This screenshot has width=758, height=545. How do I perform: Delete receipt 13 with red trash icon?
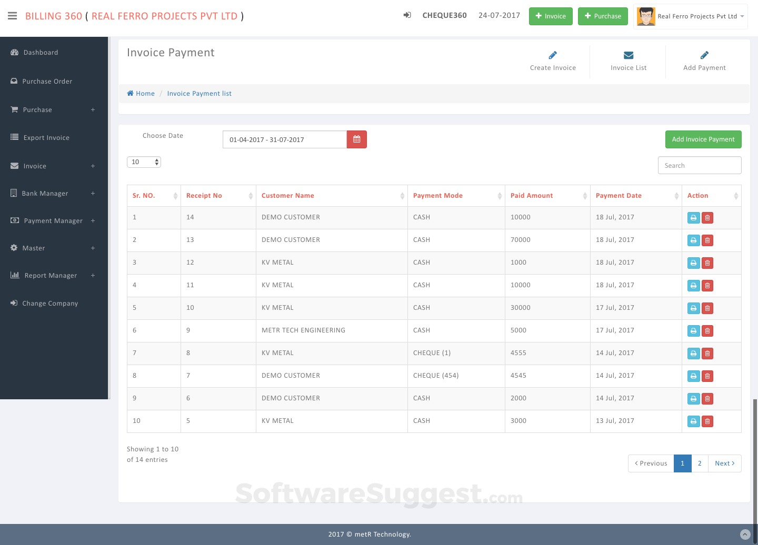click(x=707, y=240)
